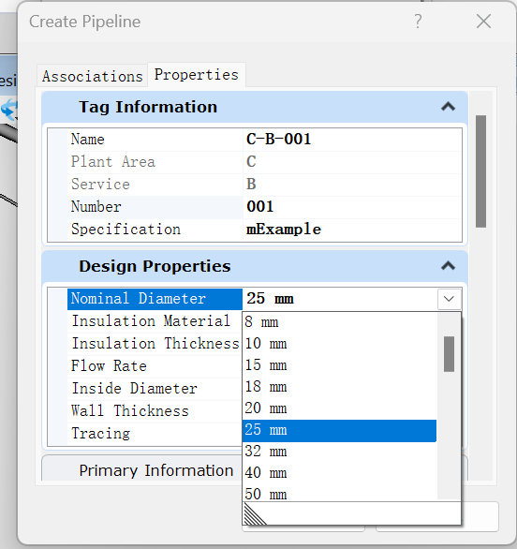
Task: Choose 32 mm in the diameter list
Action: 340,452
